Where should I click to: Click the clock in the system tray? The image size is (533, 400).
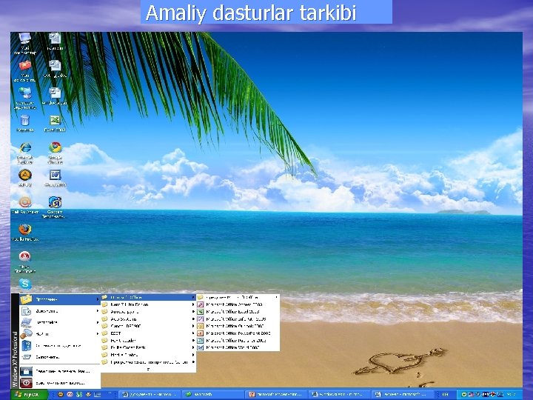[x=511, y=395]
